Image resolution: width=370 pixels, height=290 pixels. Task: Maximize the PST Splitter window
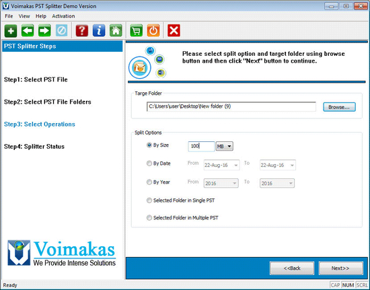click(346, 6)
